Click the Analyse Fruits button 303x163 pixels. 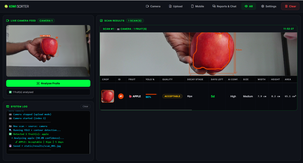[48, 83]
